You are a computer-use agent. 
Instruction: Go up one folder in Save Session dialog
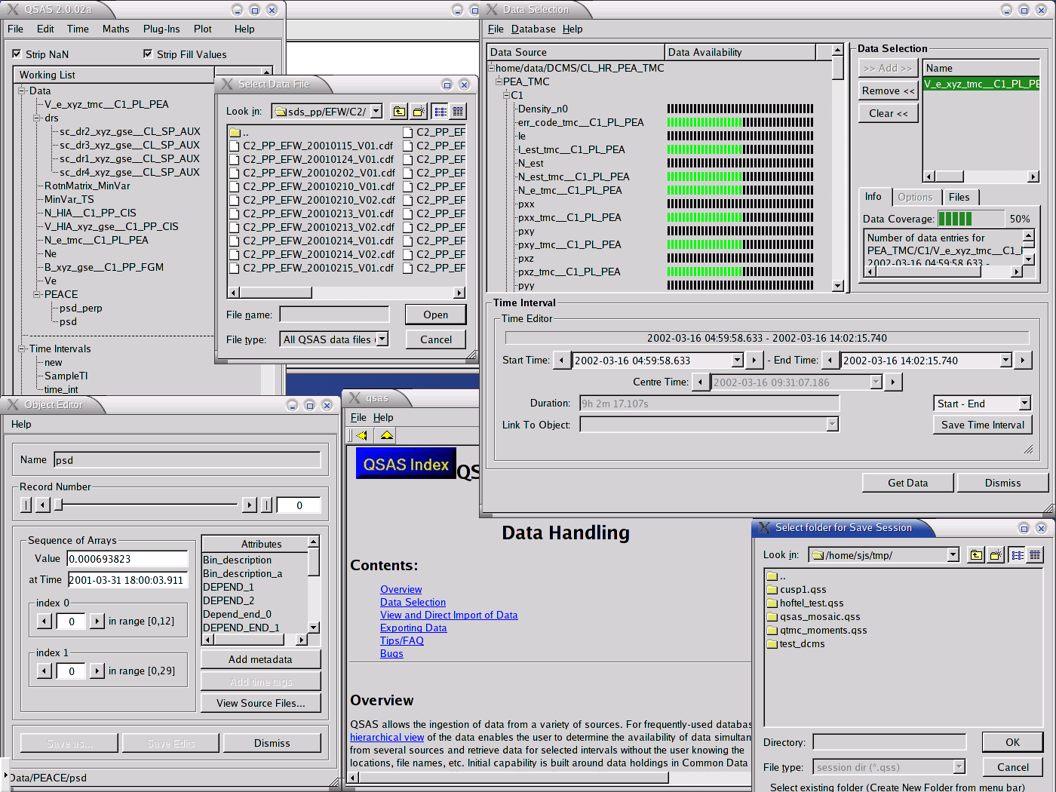(976, 555)
